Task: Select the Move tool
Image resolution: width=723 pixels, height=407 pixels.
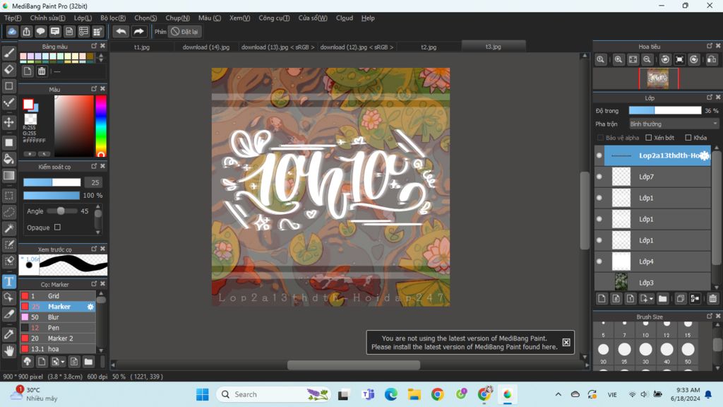Action: tap(8, 122)
